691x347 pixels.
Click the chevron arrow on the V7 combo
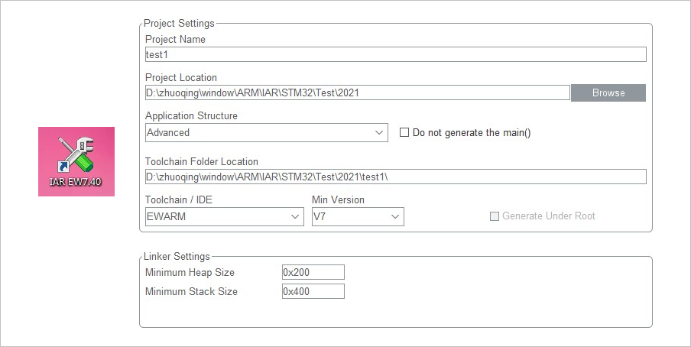[x=395, y=216]
